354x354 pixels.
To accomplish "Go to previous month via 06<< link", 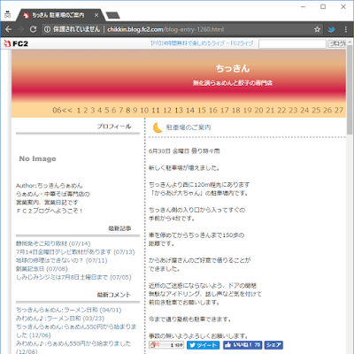I will (x=62, y=111).
